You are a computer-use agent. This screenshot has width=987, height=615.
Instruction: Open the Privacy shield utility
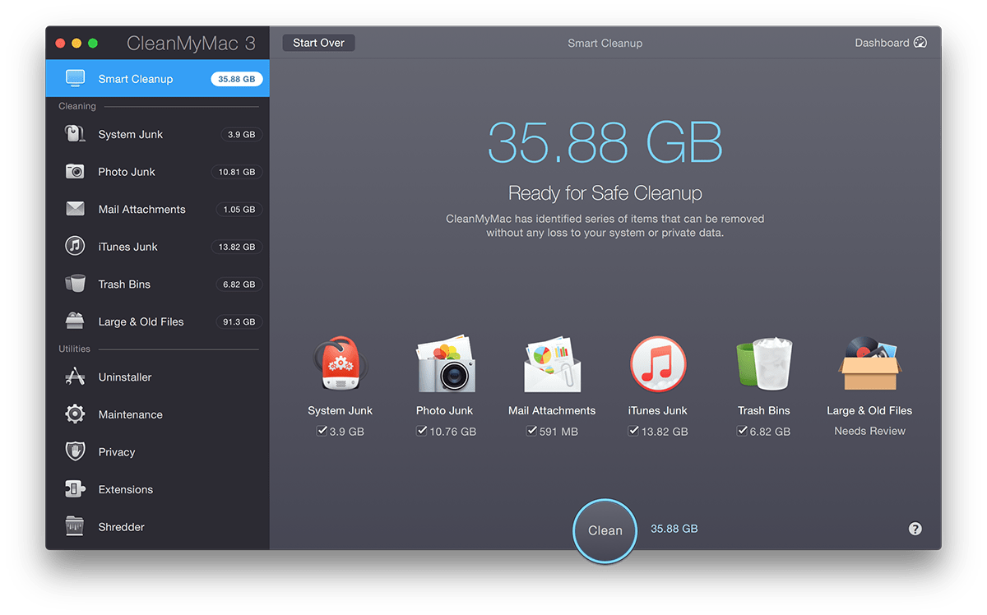tap(117, 451)
